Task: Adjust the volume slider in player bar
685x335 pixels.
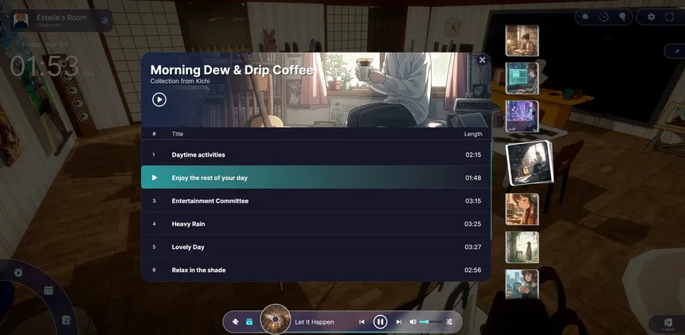Action: pos(431,322)
